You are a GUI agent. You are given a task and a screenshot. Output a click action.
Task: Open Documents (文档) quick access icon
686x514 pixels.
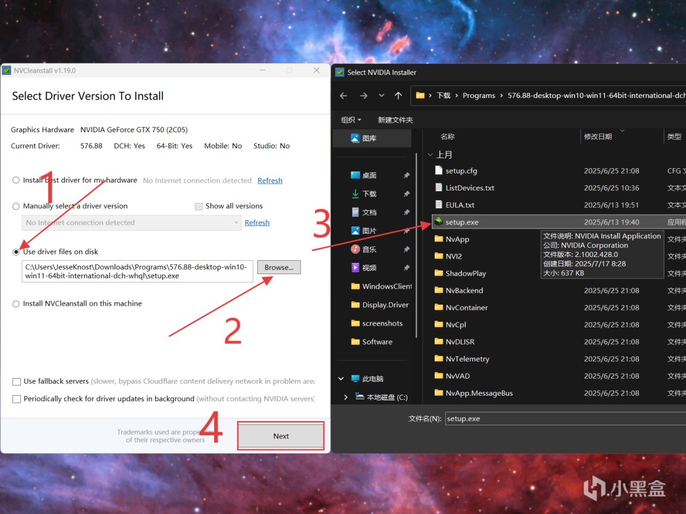click(x=355, y=212)
